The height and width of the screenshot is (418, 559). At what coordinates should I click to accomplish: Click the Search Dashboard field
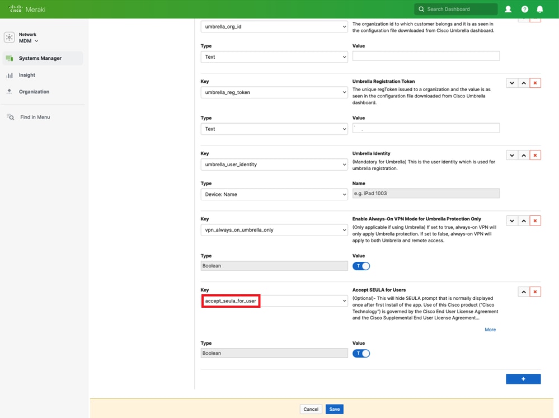click(x=456, y=9)
